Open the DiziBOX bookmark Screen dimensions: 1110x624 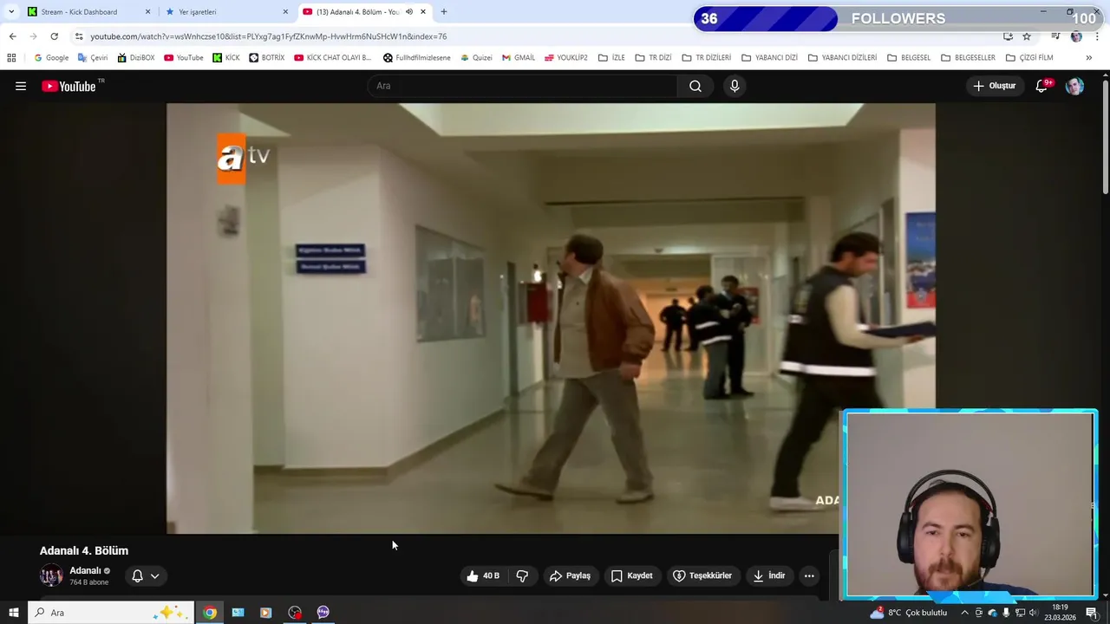135,58
